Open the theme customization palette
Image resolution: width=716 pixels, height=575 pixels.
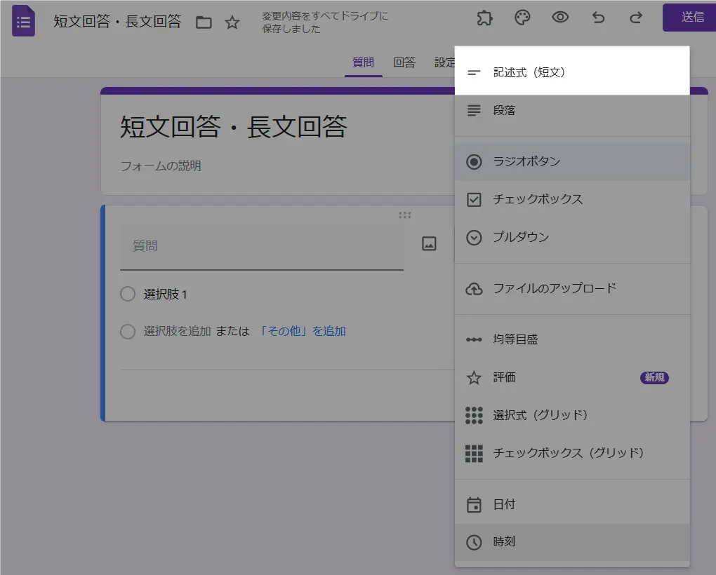click(522, 18)
